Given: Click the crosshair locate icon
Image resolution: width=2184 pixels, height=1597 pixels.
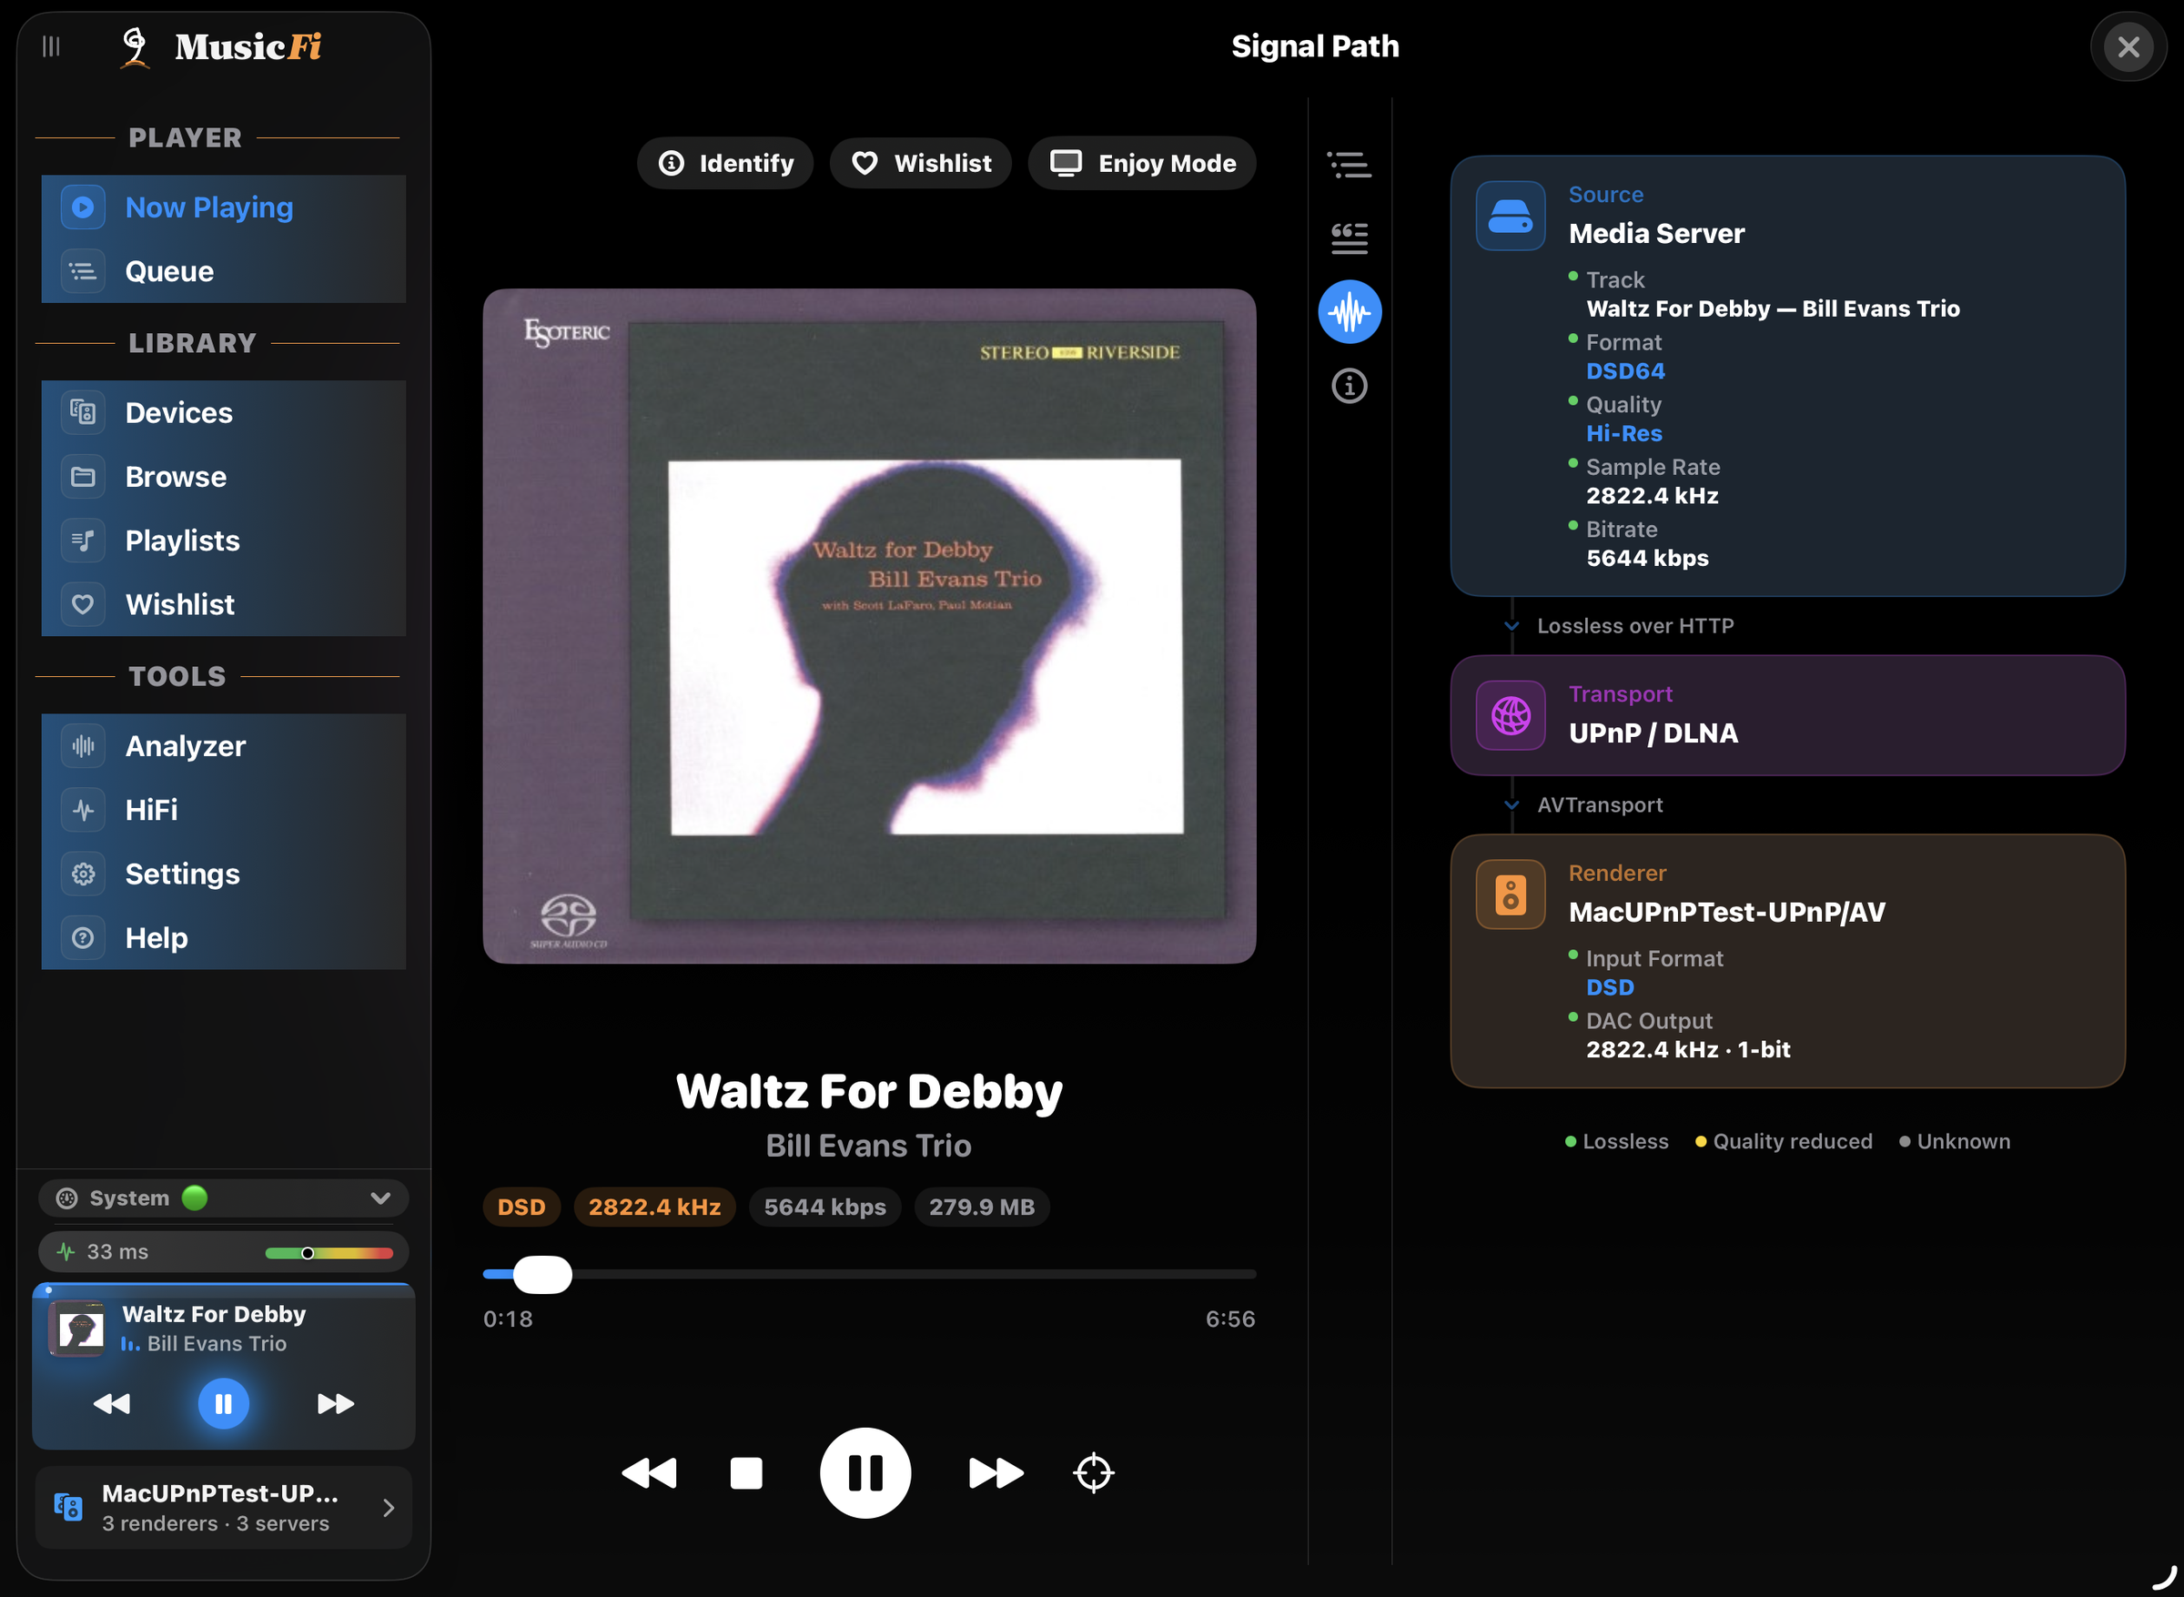Looking at the screenshot, I should pos(1094,1473).
